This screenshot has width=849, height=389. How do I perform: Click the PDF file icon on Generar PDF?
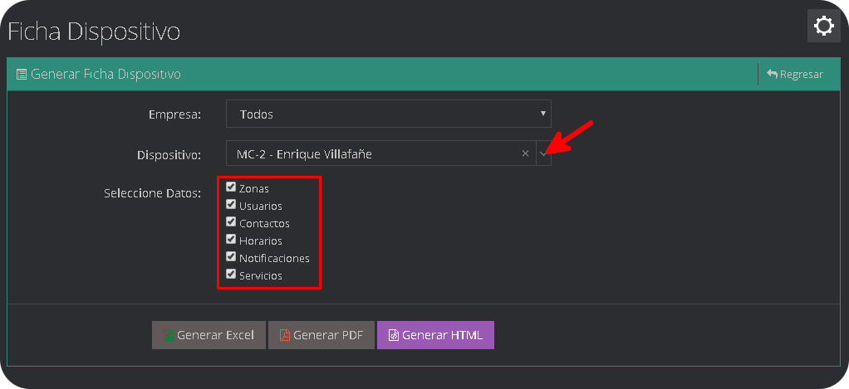click(x=284, y=336)
